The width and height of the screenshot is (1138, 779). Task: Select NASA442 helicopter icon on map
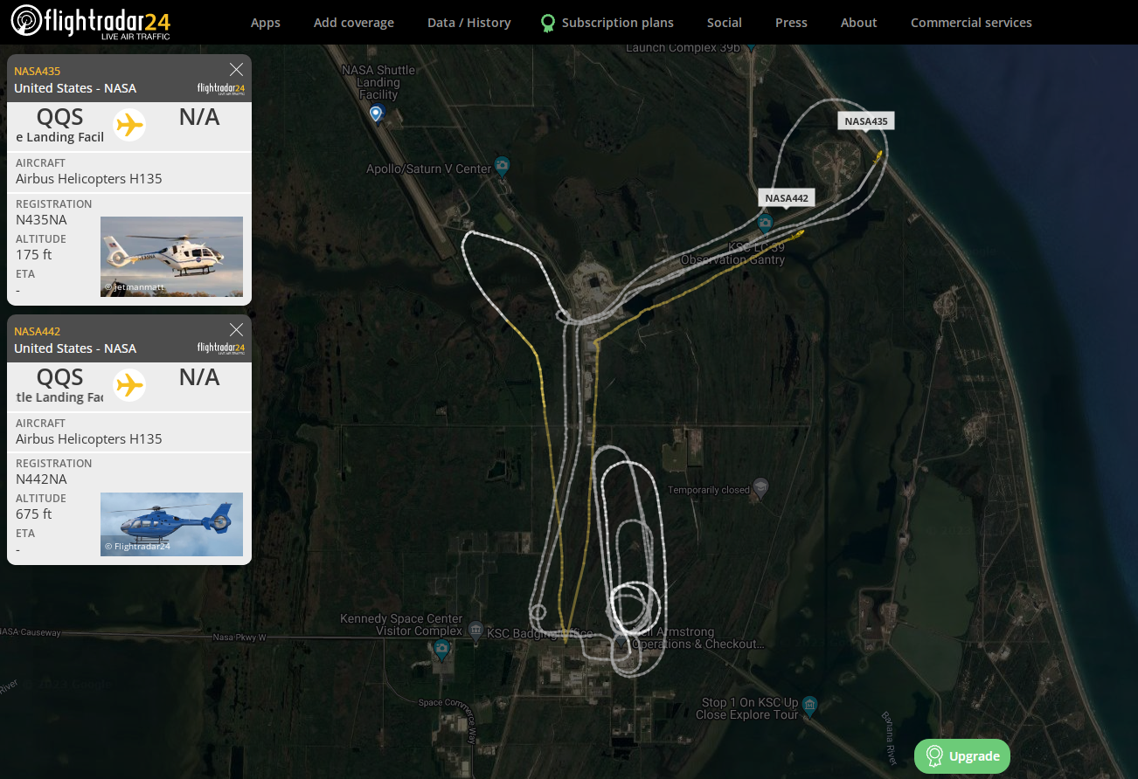coord(798,233)
